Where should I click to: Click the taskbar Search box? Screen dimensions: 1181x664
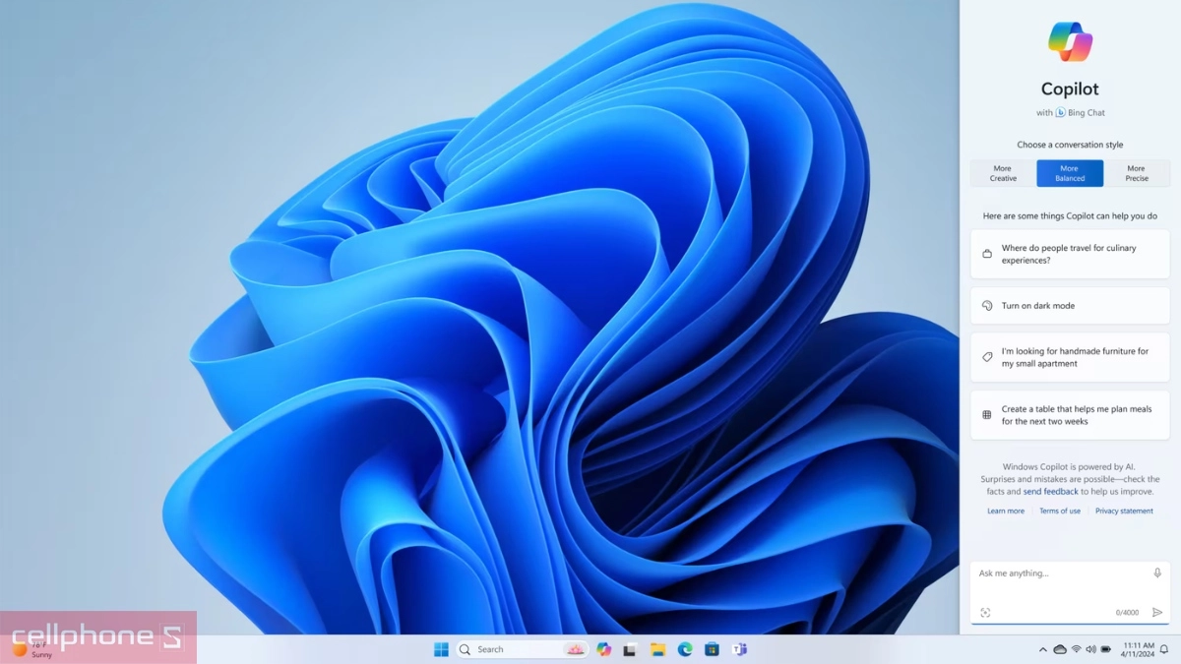(523, 649)
